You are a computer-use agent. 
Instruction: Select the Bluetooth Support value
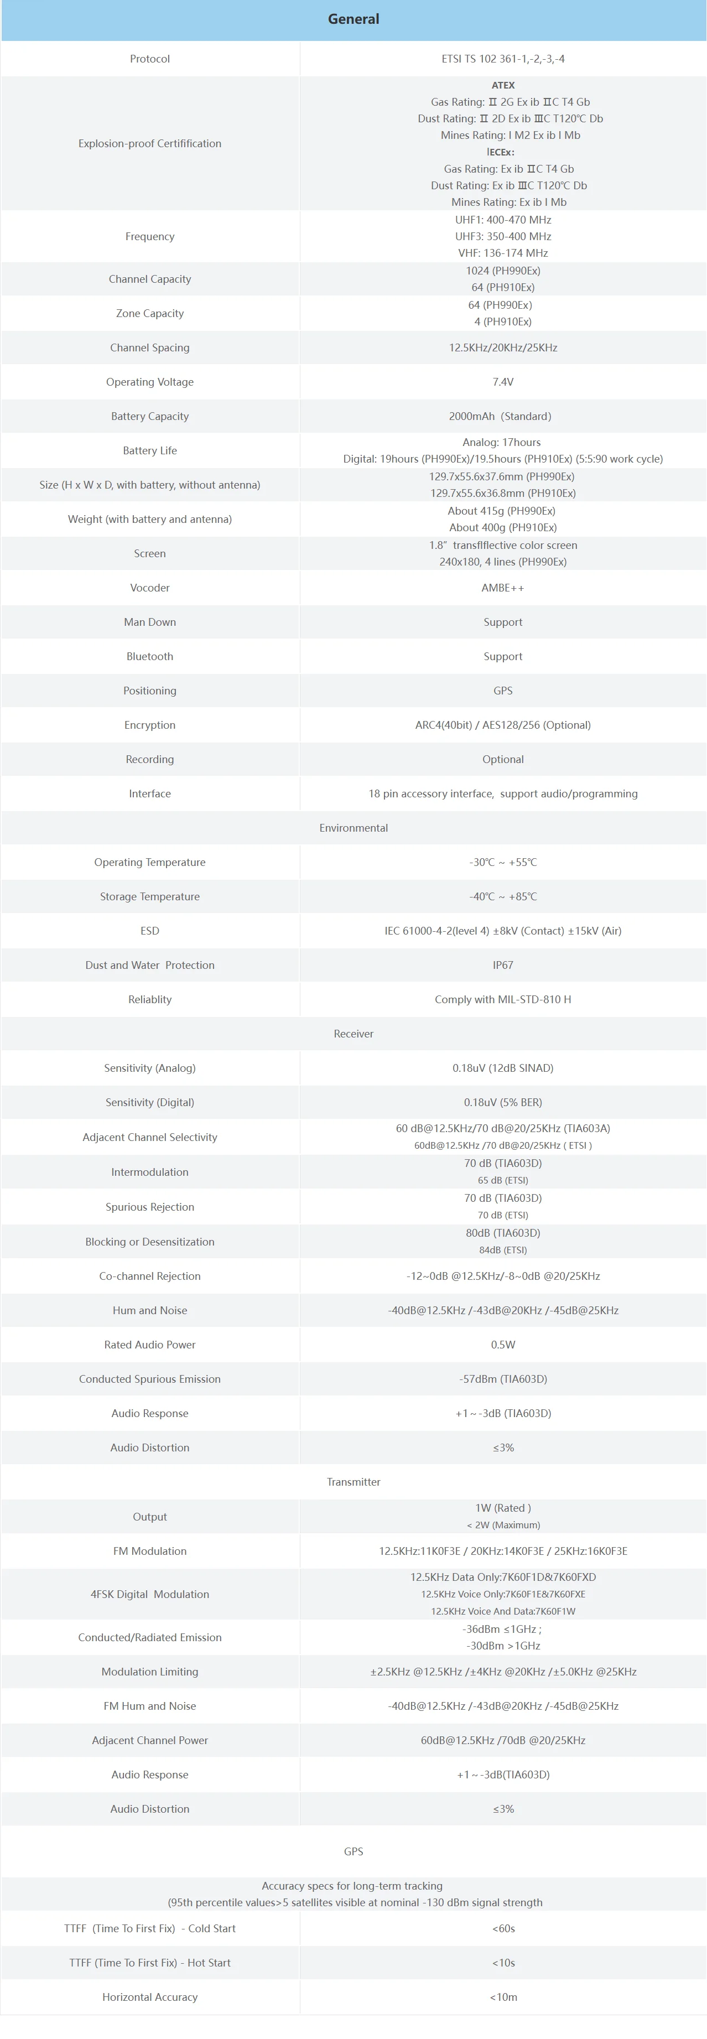click(503, 656)
